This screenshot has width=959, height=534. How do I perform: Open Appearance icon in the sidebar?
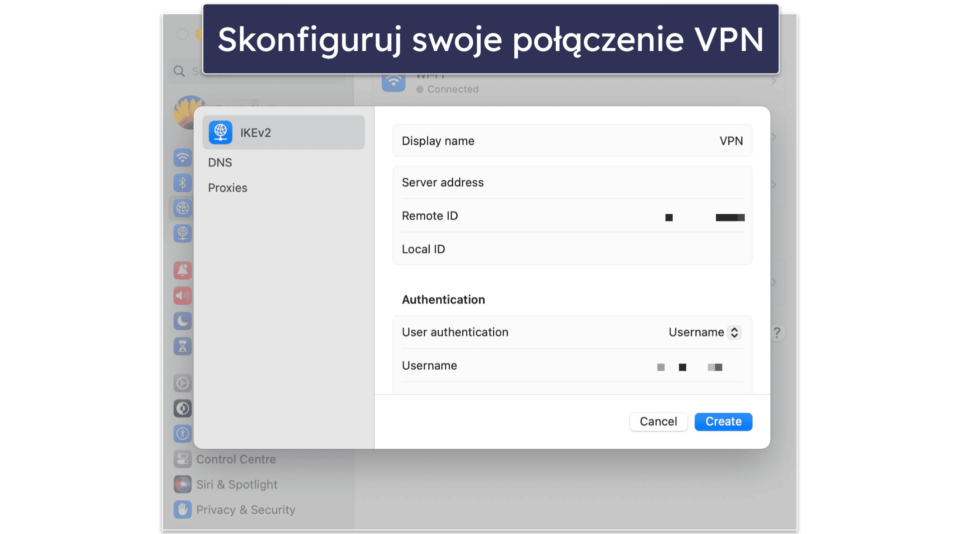182,408
